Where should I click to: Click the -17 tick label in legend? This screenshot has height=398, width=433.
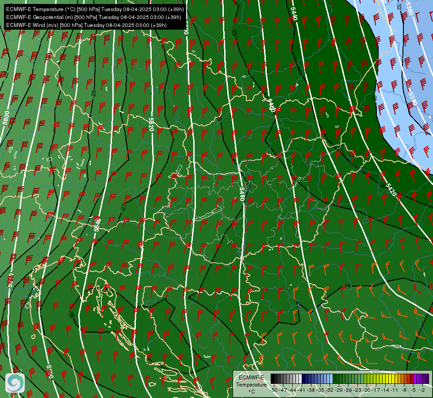click(376, 390)
